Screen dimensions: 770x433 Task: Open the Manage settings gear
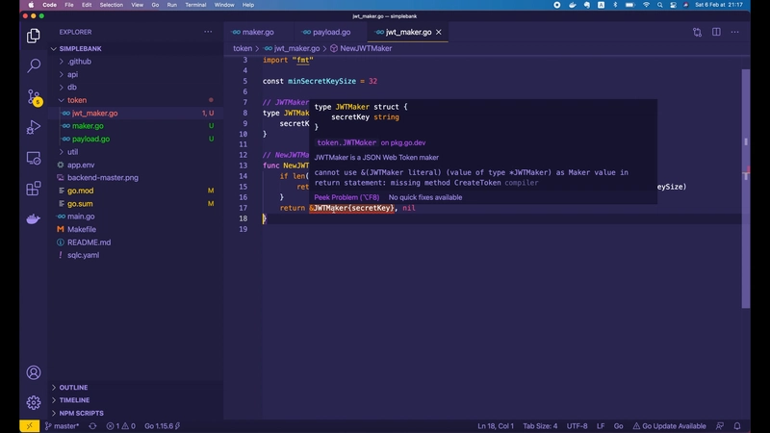tap(34, 402)
